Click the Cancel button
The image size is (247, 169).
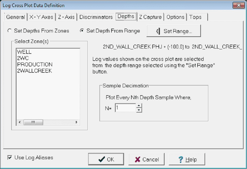point(146,159)
